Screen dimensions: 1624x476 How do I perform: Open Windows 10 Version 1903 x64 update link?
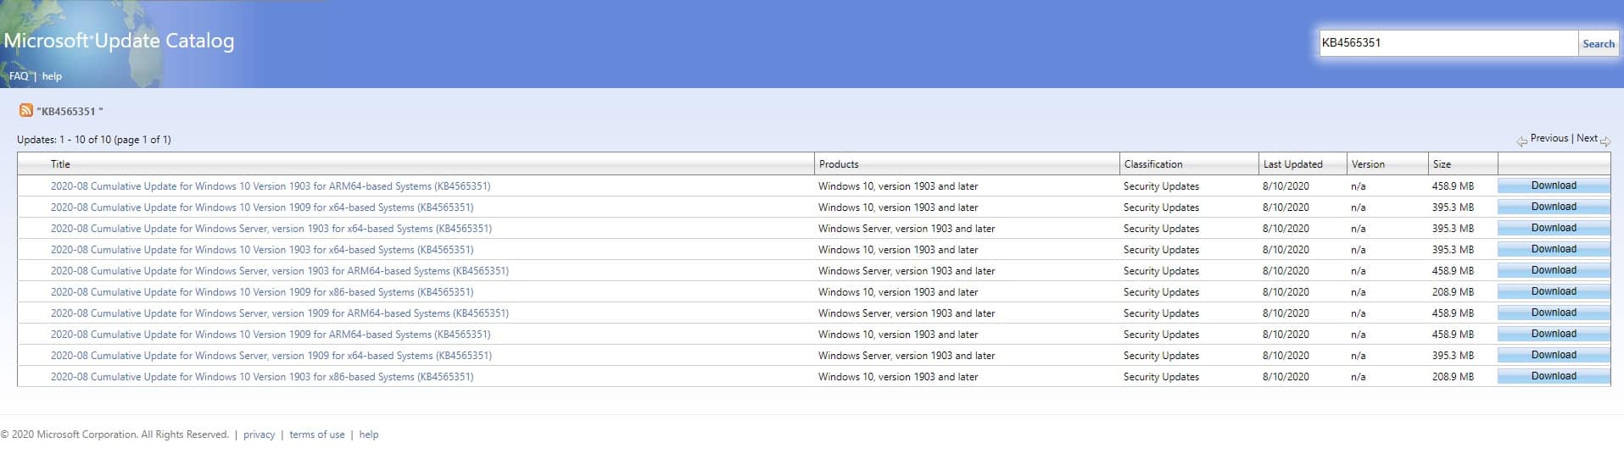click(x=262, y=250)
